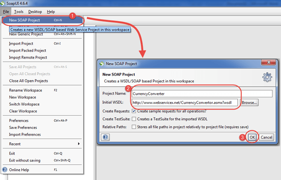The width and height of the screenshot is (281, 180).
Task: Toggle the Create Requests checkbox
Action: [134, 111]
